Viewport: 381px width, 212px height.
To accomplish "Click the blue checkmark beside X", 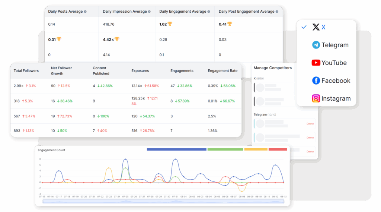I will click(304, 27).
